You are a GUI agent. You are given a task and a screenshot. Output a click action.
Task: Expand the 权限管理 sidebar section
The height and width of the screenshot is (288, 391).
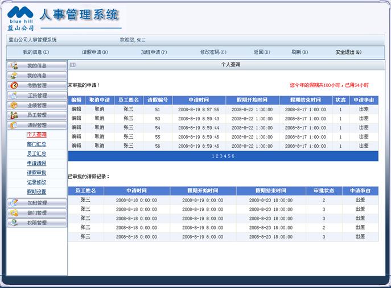point(37,223)
